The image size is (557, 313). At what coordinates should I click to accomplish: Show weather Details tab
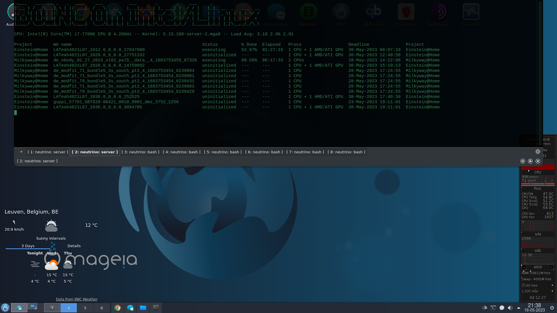click(x=74, y=246)
